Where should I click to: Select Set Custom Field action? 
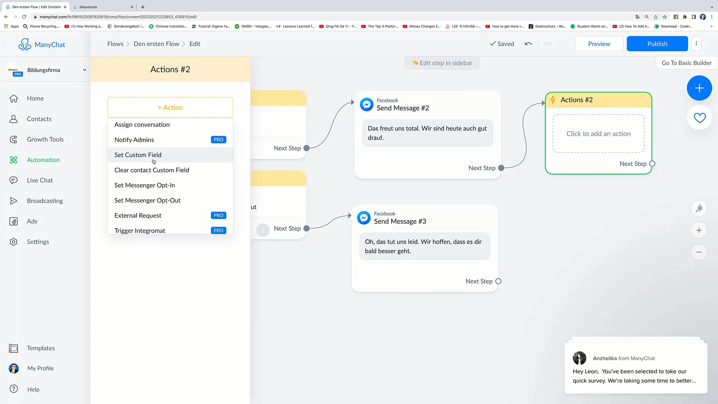(138, 154)
